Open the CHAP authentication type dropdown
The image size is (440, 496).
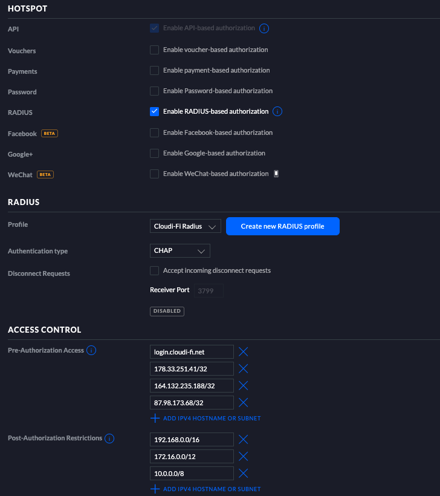click(180, 250)
